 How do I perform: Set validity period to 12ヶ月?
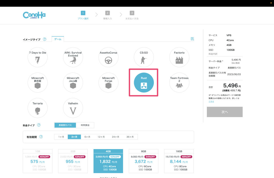coord(101,137)
